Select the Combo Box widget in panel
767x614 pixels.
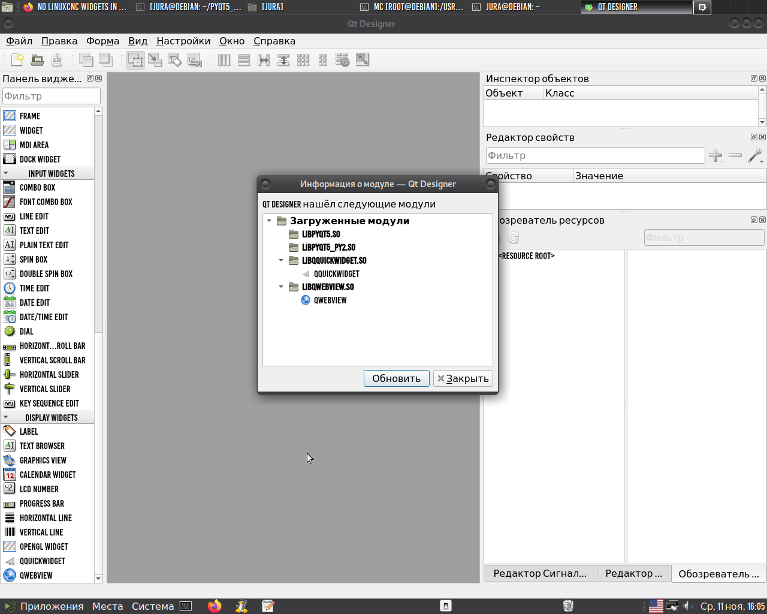coord(37,188)
